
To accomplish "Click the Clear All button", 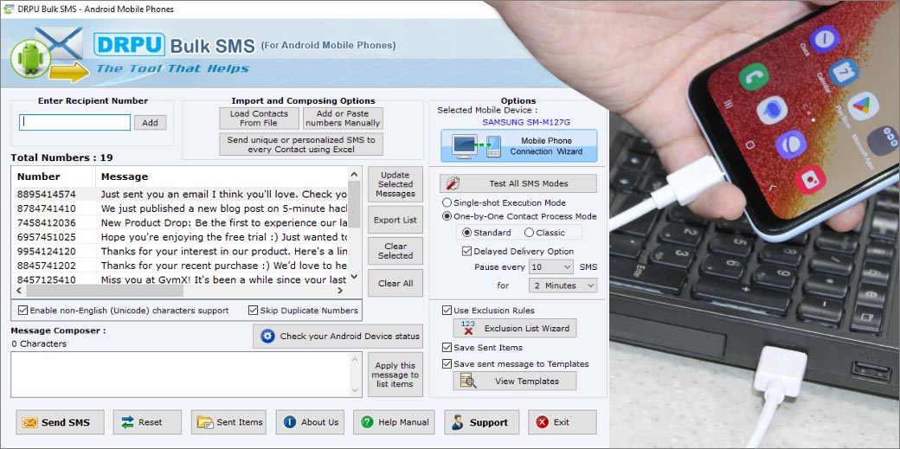I will (395, 283).
